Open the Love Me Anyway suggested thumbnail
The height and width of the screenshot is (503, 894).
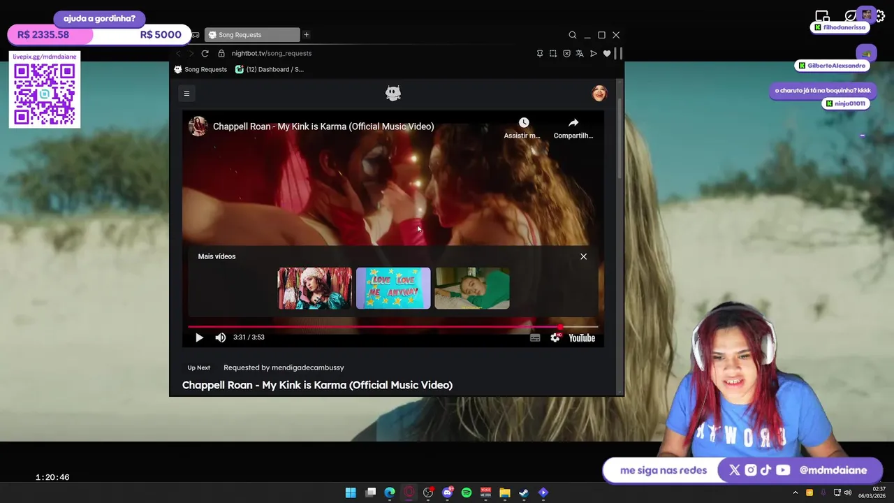pos(393,289)
